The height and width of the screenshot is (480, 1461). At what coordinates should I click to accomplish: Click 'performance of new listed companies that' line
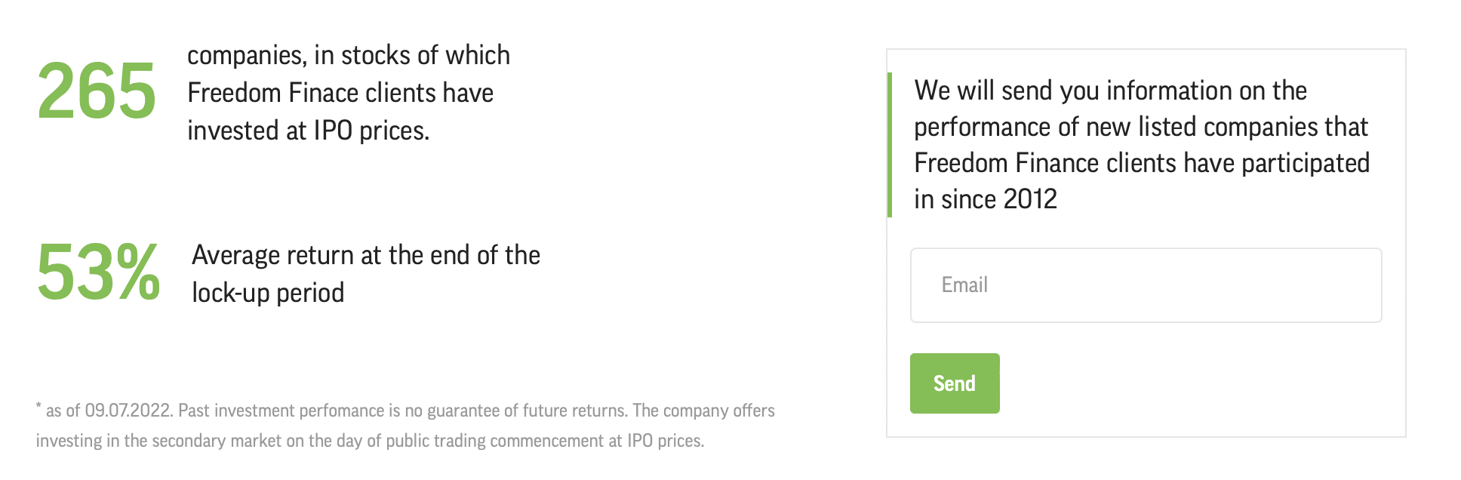point(1141,127)
